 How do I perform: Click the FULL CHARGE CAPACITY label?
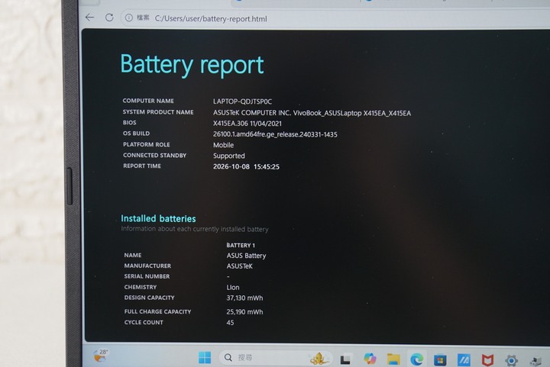[x=157, y=311]
